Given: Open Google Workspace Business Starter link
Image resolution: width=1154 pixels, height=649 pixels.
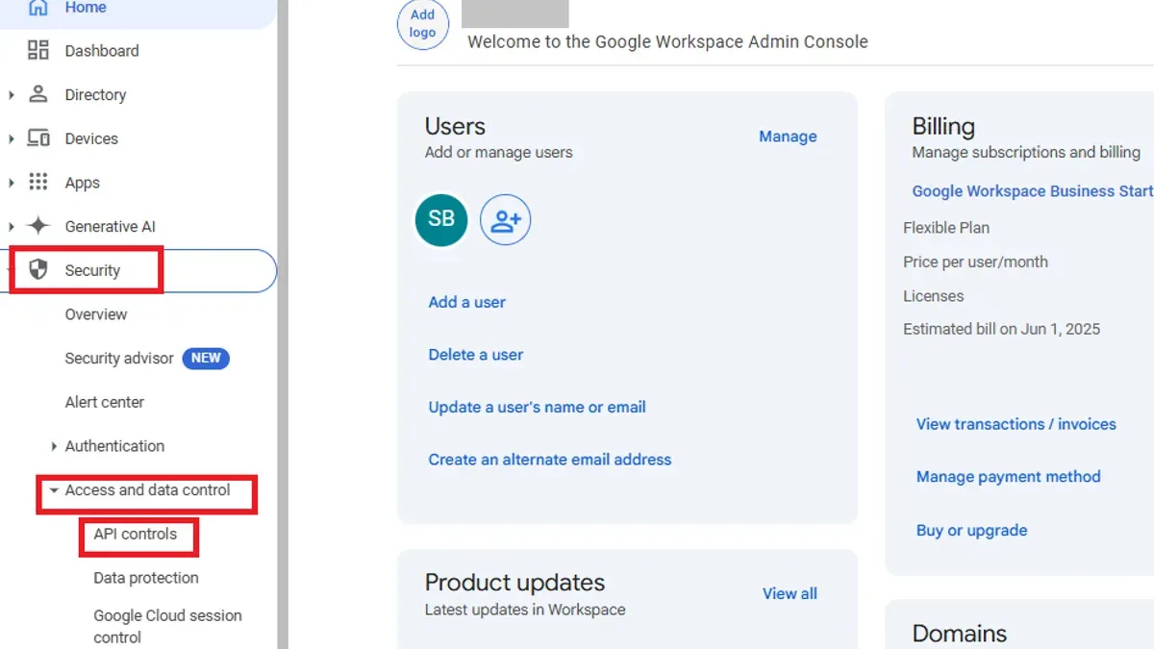Looking at the screenshot, I should (1033, 191).
